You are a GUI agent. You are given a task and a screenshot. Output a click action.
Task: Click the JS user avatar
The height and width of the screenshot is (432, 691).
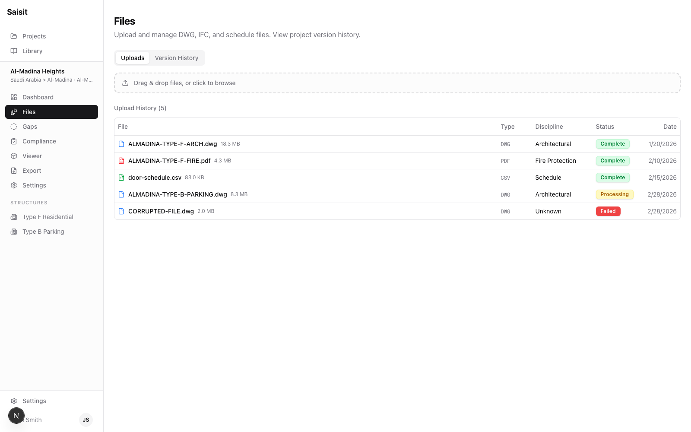pos(86,420)
